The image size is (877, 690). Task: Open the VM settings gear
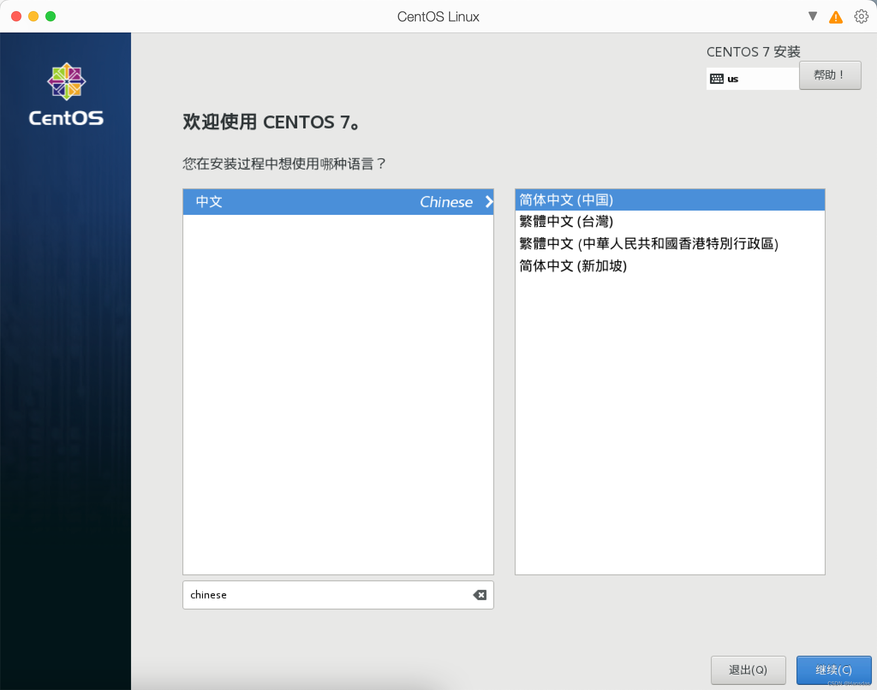tap(861, 17)
